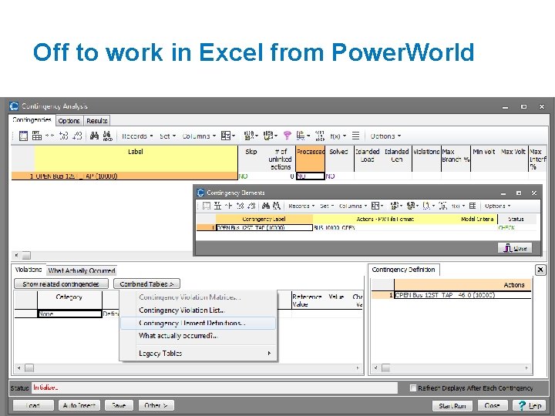Screen dimensions: 555x416
Task: Click the binoculars ABCD search icon in main toolbar
Action: tap(107, 136)
